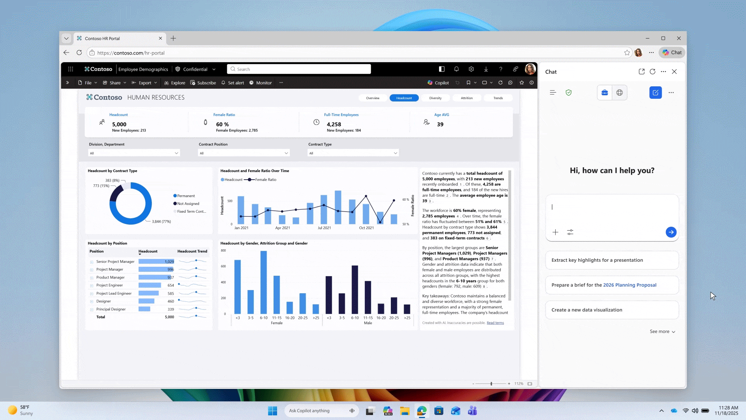Open the Copilot button in the report toolbar
Screen dimensions: 746x420
point(438,83)
